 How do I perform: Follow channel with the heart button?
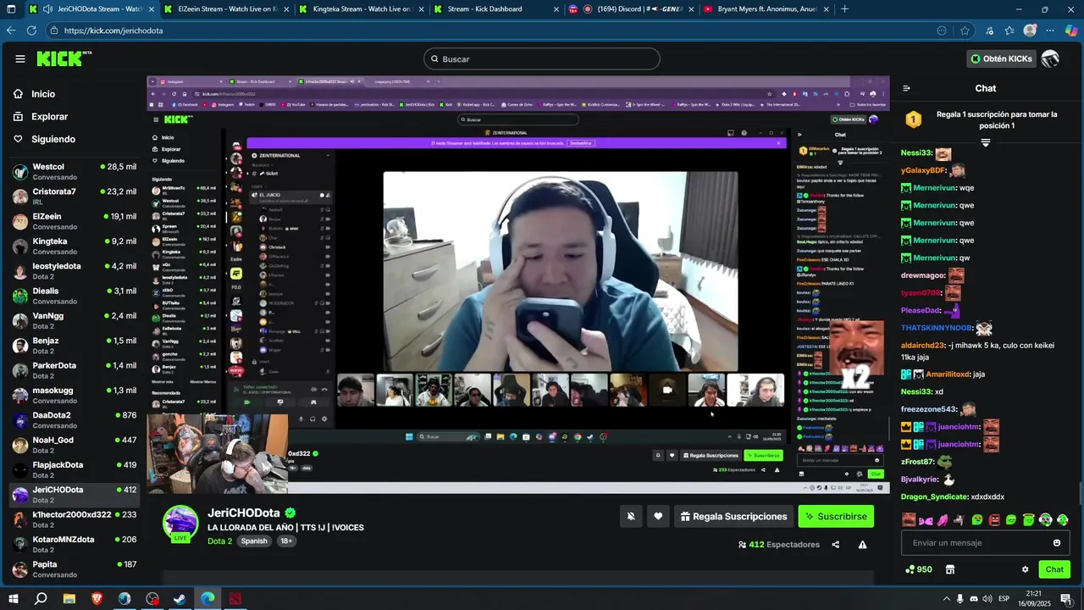coord(658,516)
